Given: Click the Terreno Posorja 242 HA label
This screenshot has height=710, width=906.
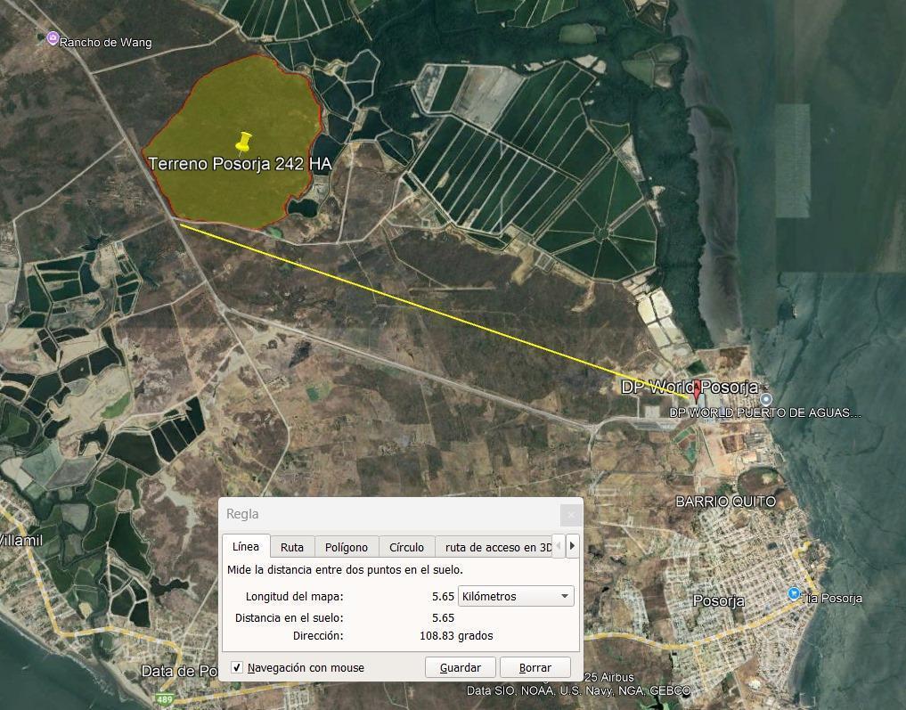Looking at the screenshot, I should coord(240,164).
